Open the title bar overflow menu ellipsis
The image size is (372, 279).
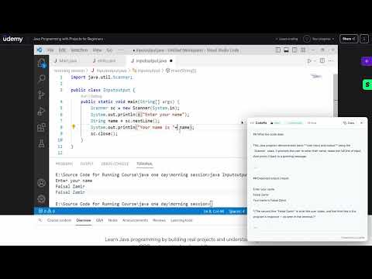coord(121,50)
